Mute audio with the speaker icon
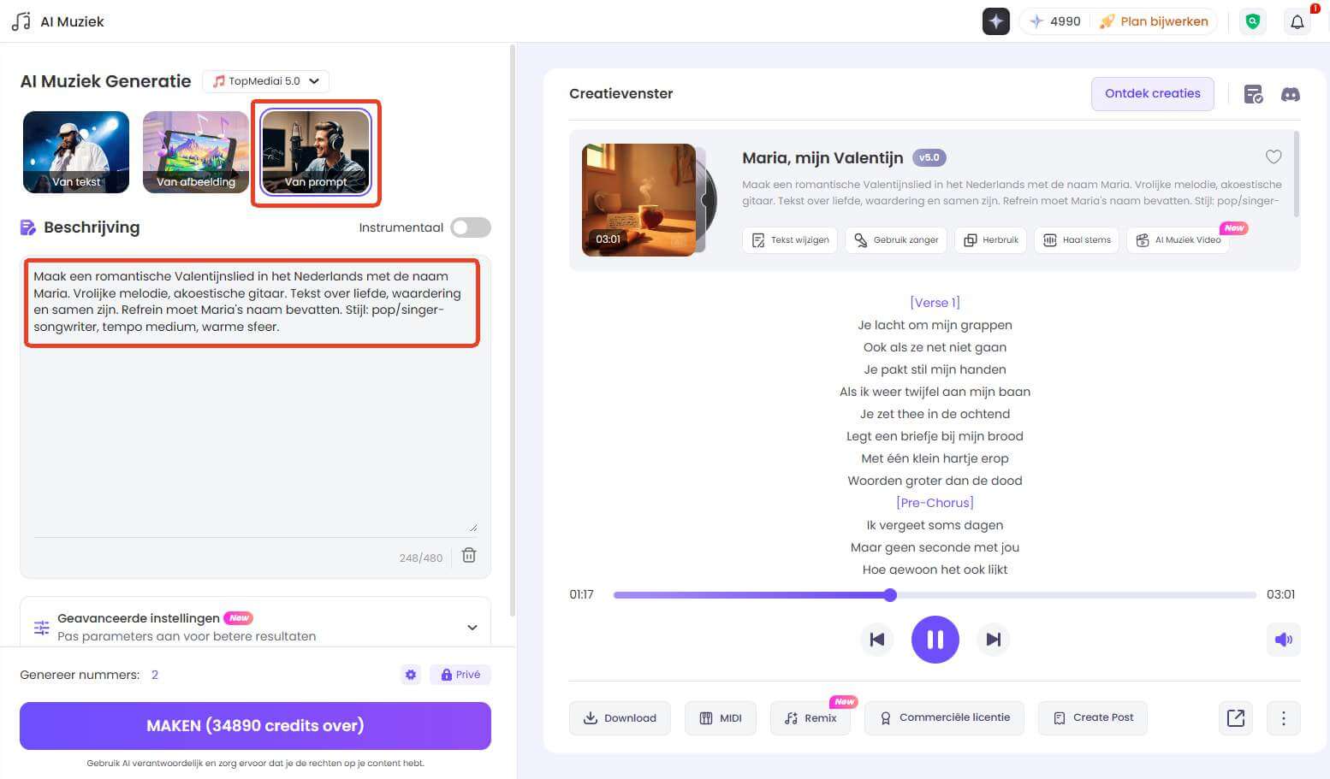Viewport: 1330px width, 779px height. pos(1283,640)
